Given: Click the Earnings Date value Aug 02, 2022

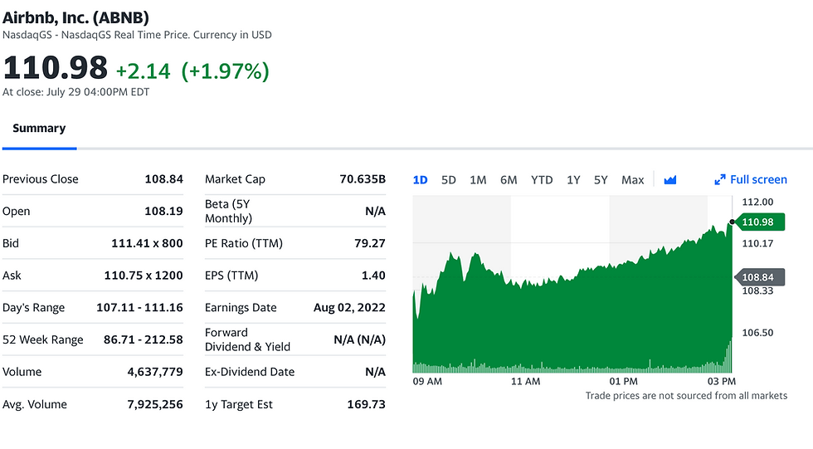Looking at the screenshot, I should (349, 308).
